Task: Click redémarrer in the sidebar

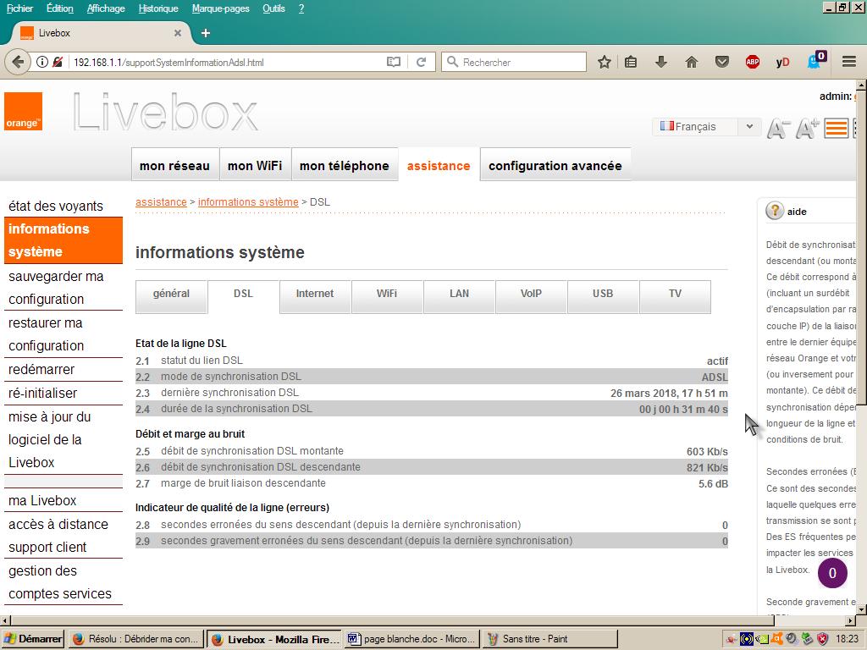Action: pyautogui.click(x=39, y=369)
